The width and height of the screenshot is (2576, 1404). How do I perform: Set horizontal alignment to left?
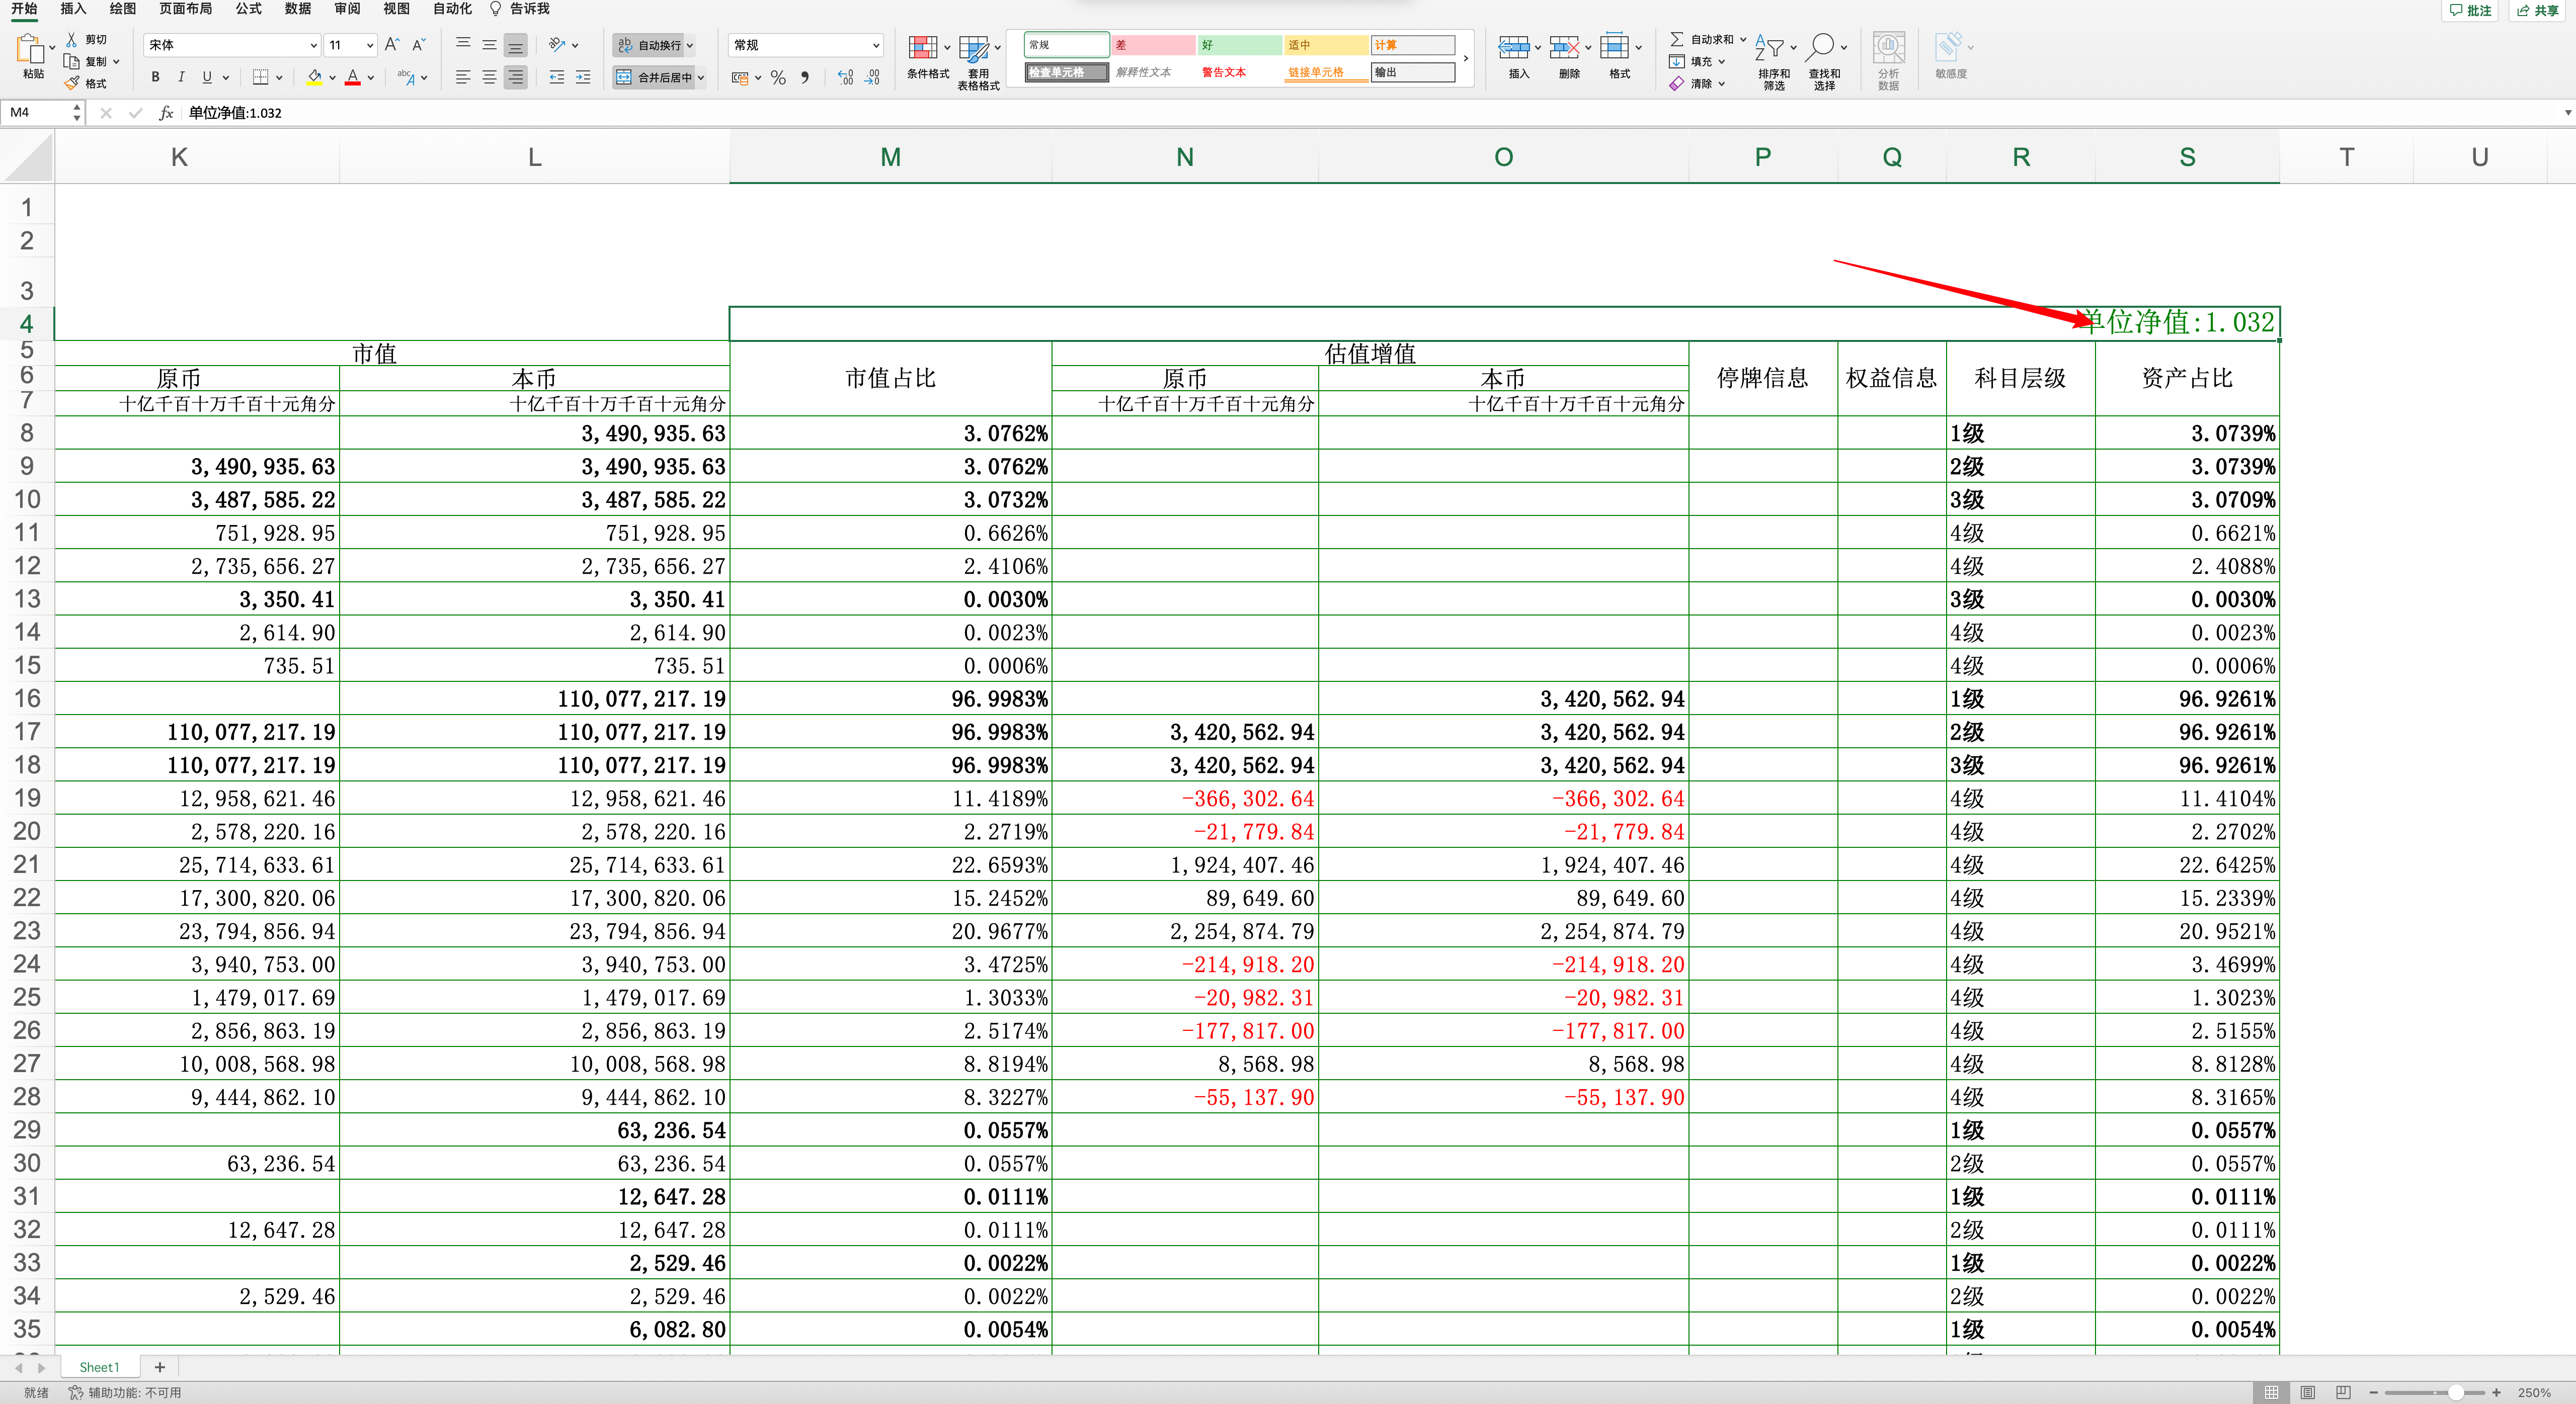pos(463,77)
